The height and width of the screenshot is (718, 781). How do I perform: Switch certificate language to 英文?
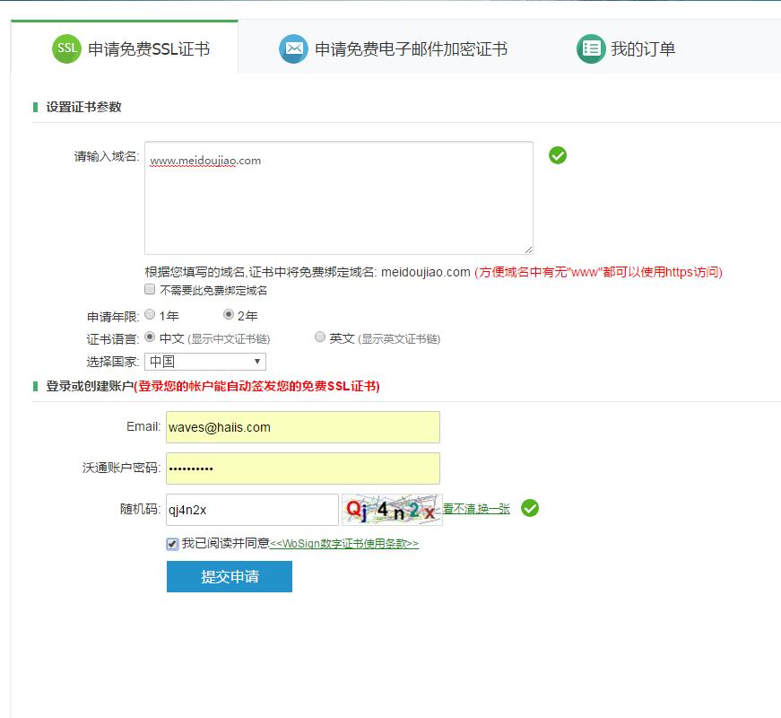[x=320, y=337]
